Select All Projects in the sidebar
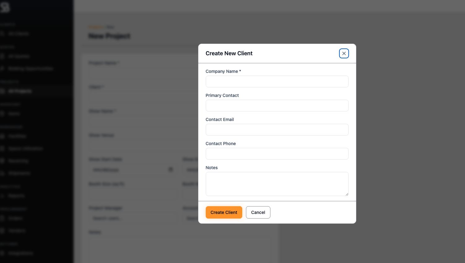 [x=20, y=91]
